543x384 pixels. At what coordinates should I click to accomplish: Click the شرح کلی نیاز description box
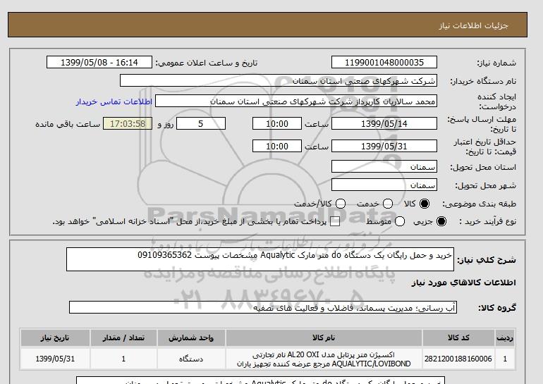pyautogui.click(x=260, y=259)
